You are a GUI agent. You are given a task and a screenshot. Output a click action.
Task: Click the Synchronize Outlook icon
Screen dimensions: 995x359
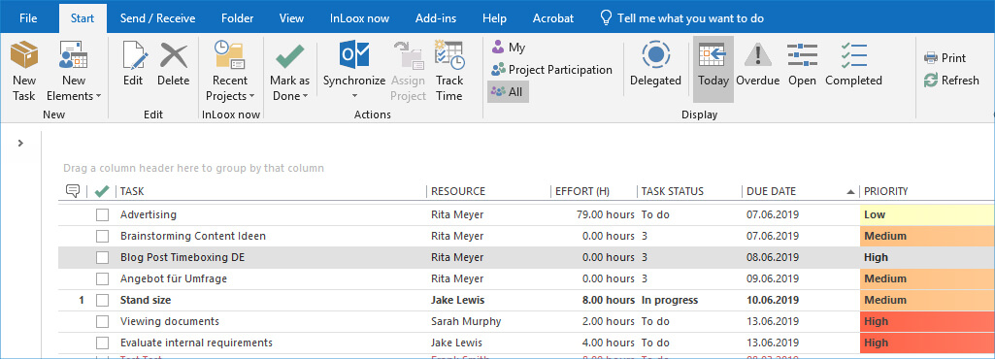coord(354,54)
